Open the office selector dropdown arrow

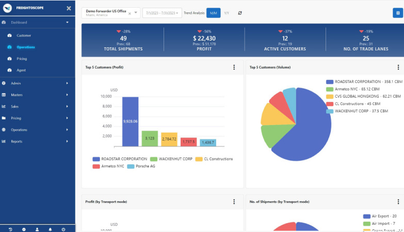(x=136, y=12)
